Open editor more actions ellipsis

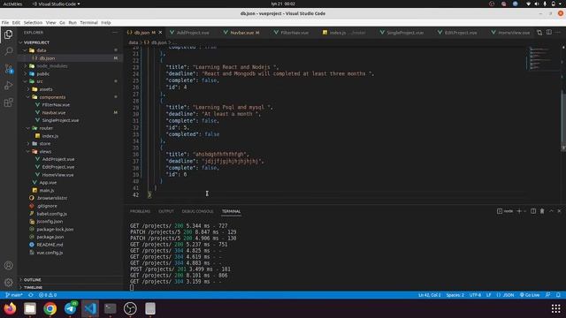(x=558, y=33)
